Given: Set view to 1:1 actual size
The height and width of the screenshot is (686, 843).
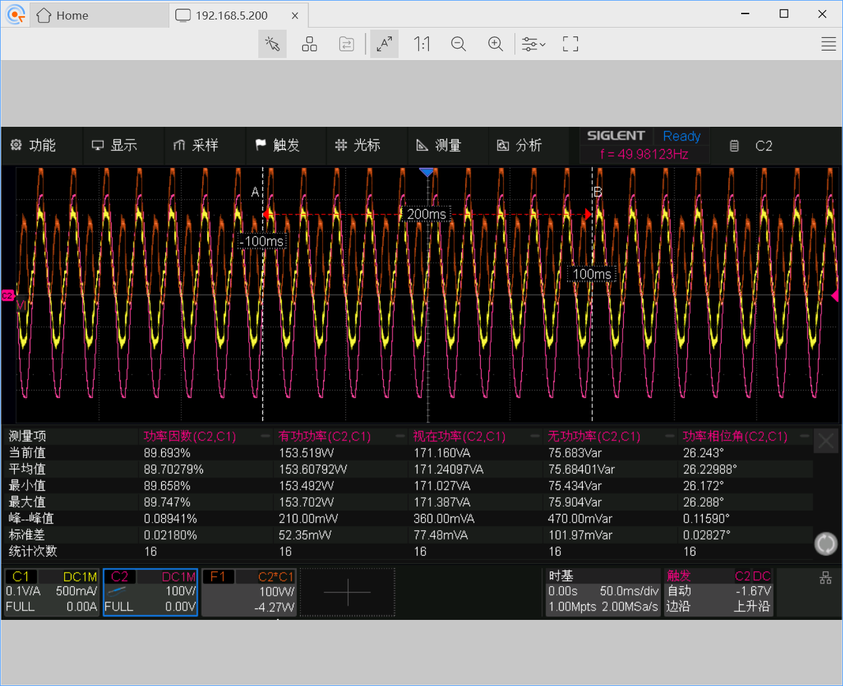Looking at the screenshot, I should tap(421, 45).
